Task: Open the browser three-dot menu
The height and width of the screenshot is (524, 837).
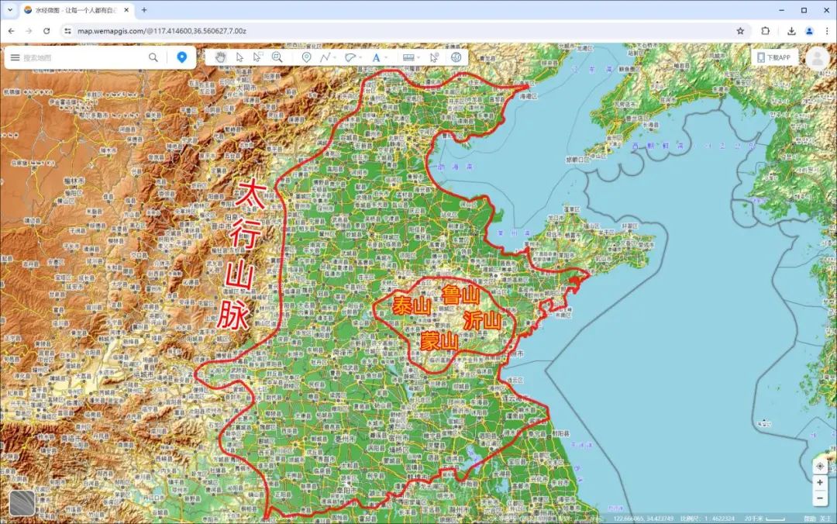Action: point(827,31)
